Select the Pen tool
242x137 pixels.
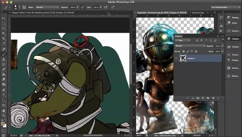tap(4, 90)
